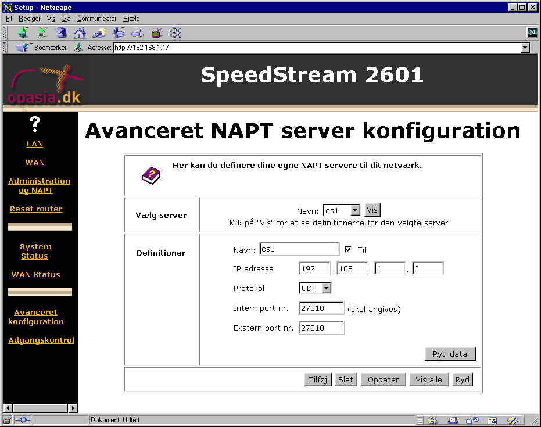Screen dimensions: 541x427
Task: Go to the Home page icon
Action: coord(80,33)
